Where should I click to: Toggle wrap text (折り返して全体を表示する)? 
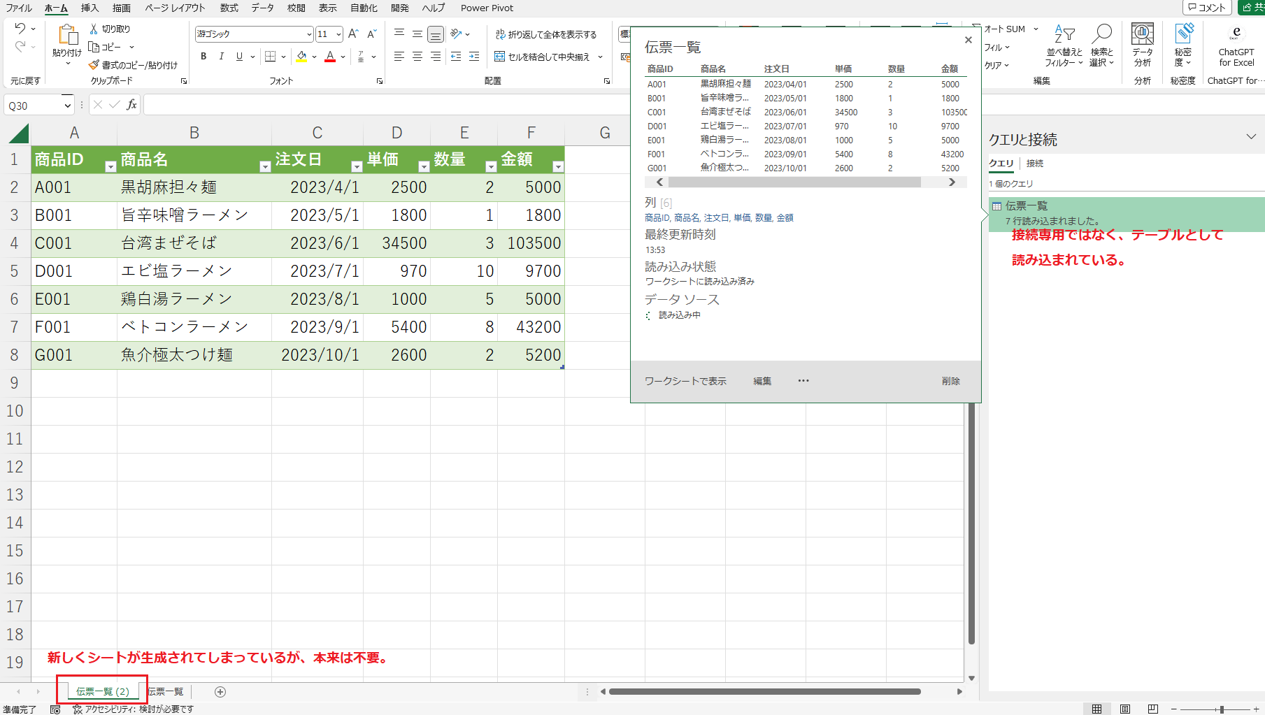click(x=545, y=34)
